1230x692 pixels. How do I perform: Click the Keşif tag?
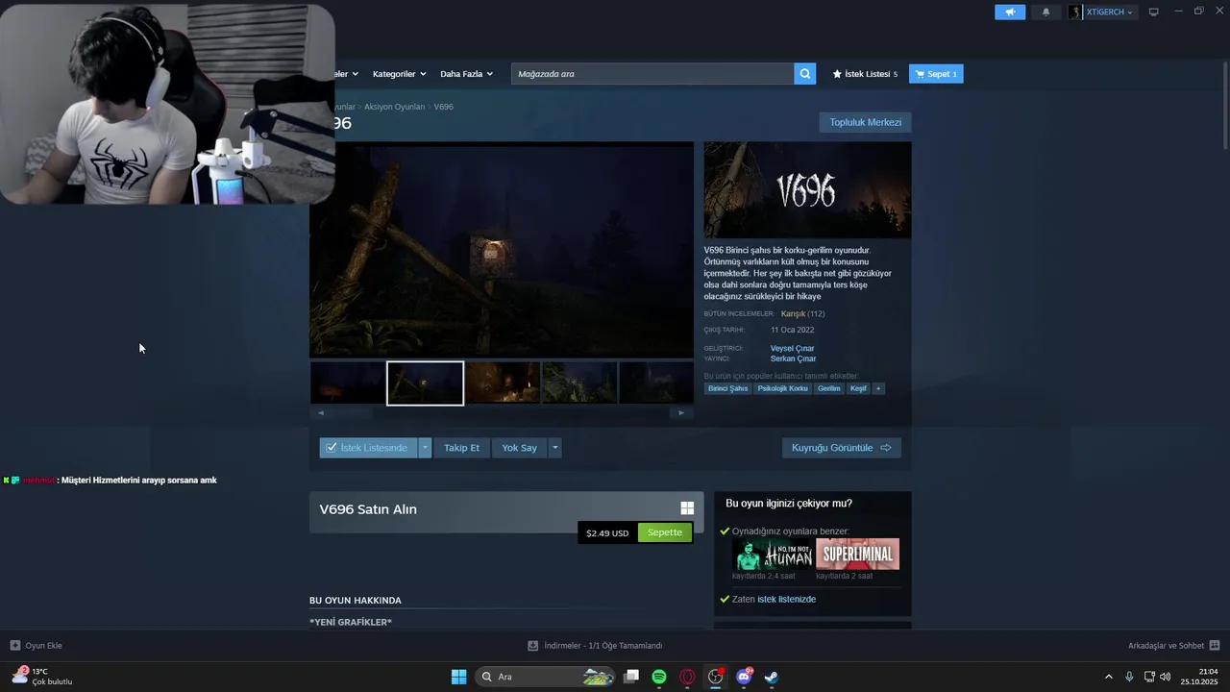(x=858, y=388)
